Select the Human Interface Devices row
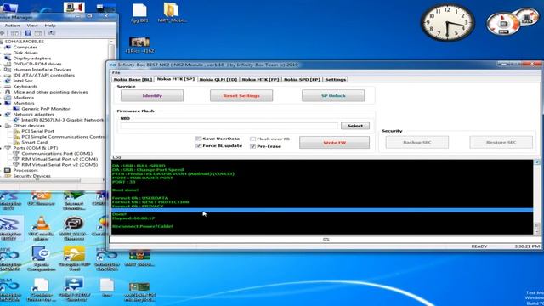The width and height of the screenshot is (544, 306). [x=42, y=70]
